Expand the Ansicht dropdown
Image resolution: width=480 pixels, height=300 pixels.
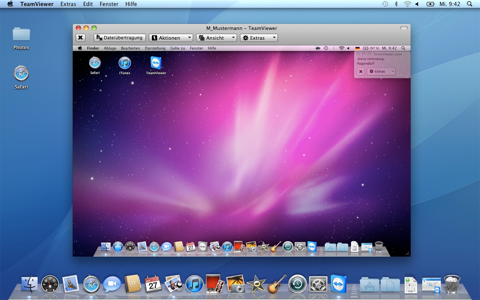[x=216, y=38]
